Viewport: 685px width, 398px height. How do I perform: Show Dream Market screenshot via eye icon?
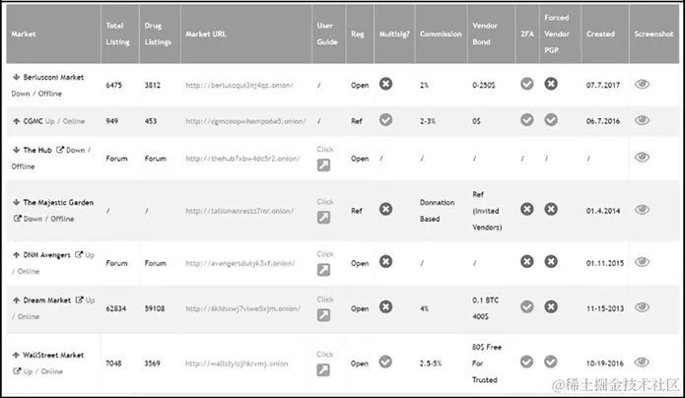642,307
